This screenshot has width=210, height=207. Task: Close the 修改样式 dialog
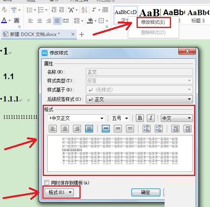tap(187, 51)
